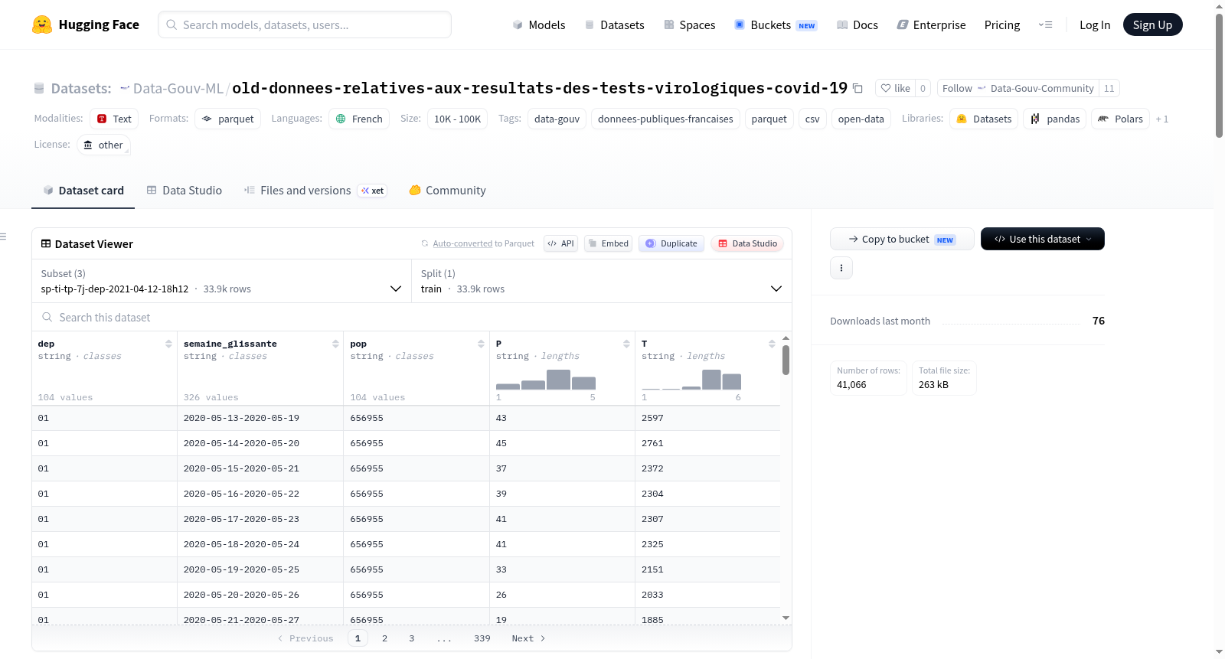Sort the dep column

168,344
